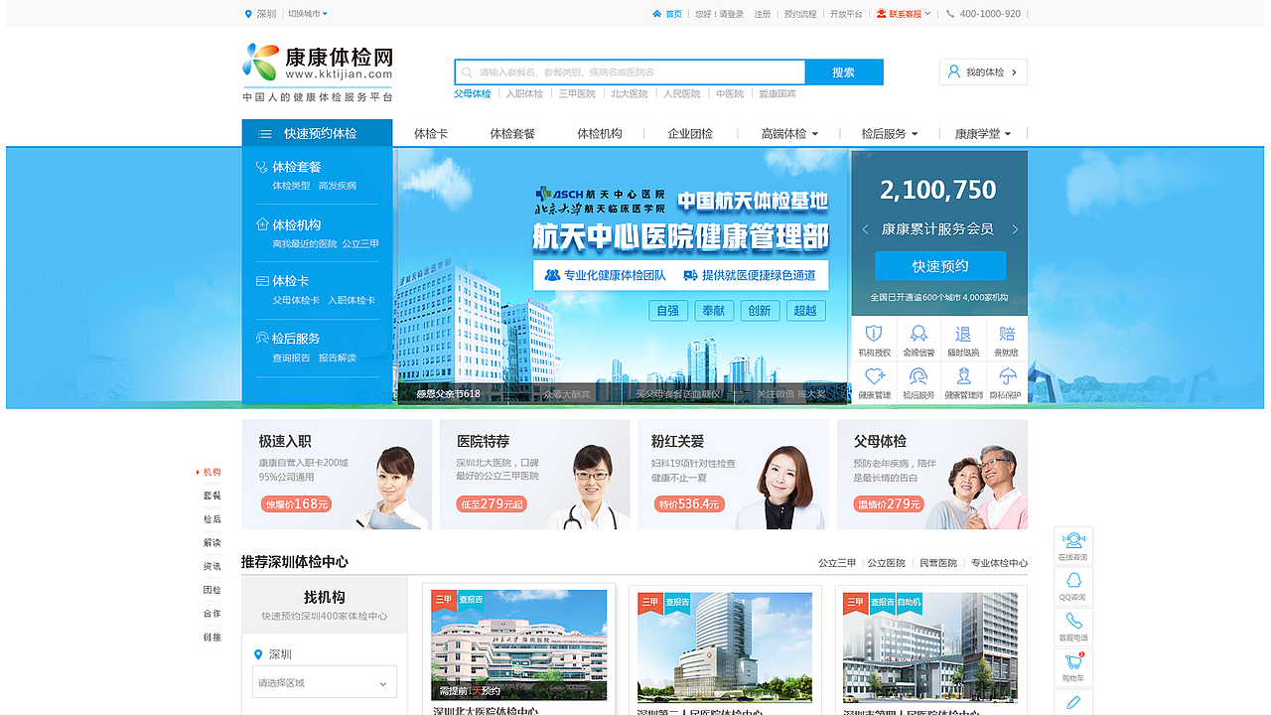1271x715 pixels.
Task: Click the 机构授权 shield icon
Action: (874, 335)
